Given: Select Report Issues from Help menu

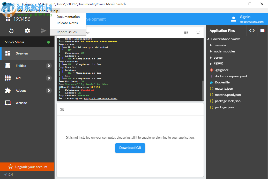Looking at the screenshot, I should (x=66, y=32).
